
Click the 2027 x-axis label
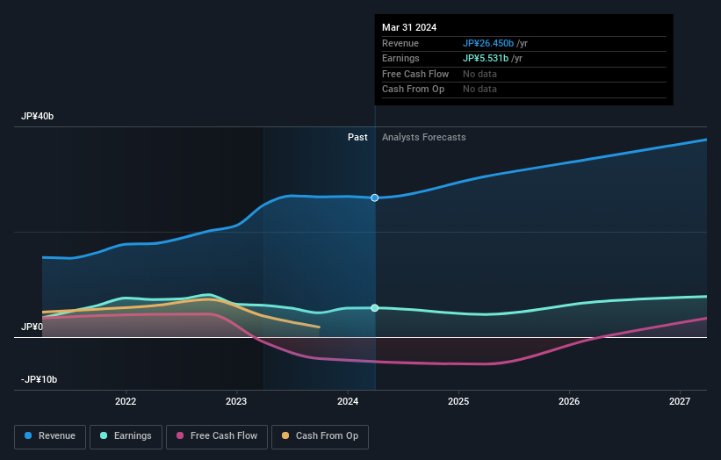point(680,401)
